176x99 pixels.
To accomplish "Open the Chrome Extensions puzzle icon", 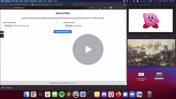I will click(108, 8).
